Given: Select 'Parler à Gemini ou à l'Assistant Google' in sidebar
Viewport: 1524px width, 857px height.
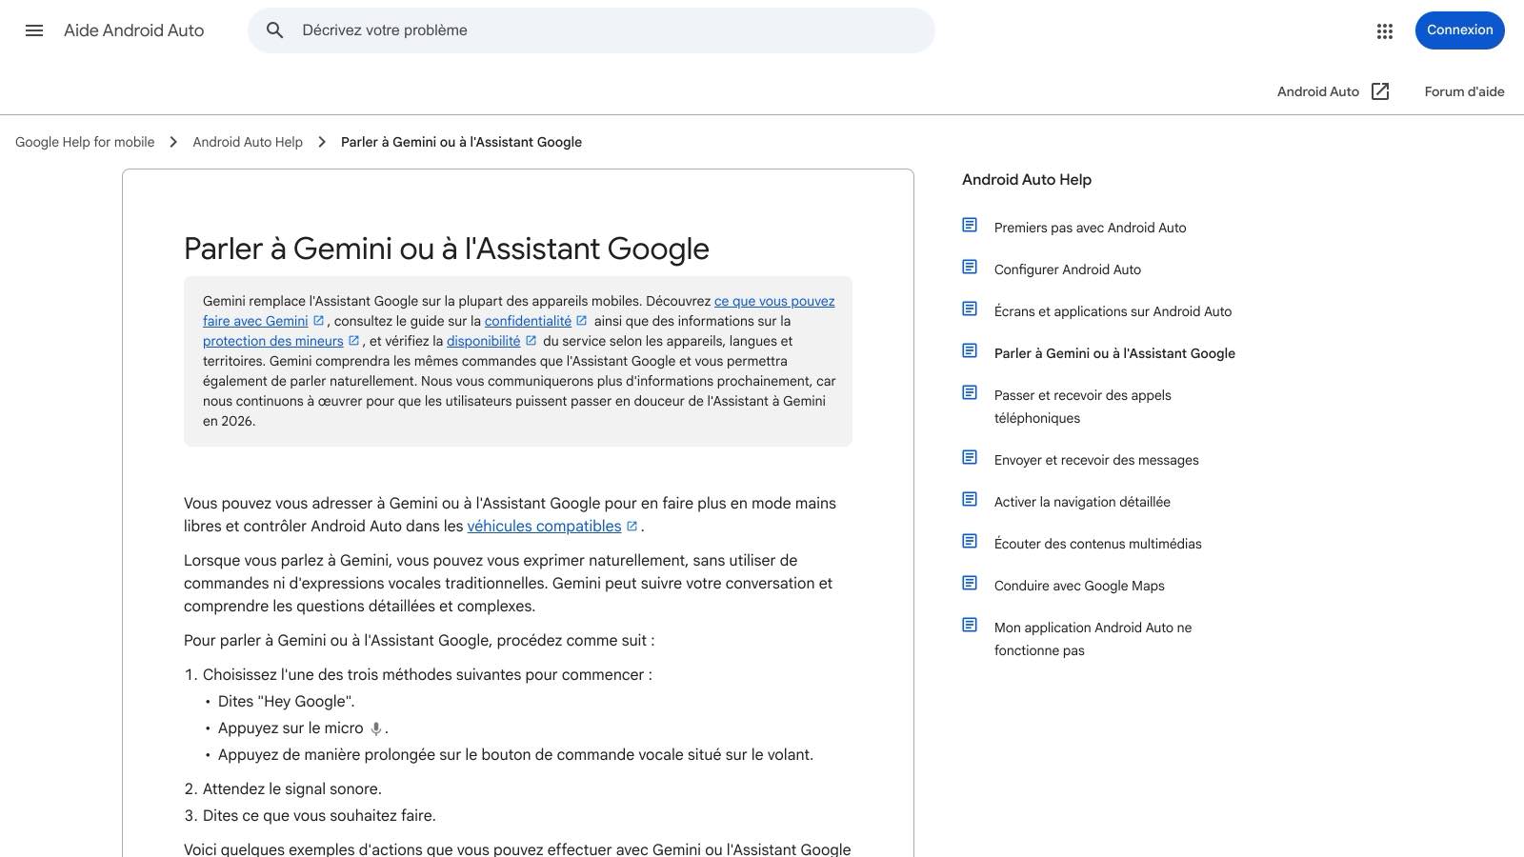Looking at the screenshot, I should pos(1114,353).
